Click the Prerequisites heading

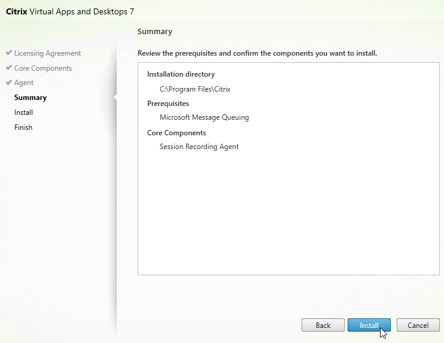(168, 104)
